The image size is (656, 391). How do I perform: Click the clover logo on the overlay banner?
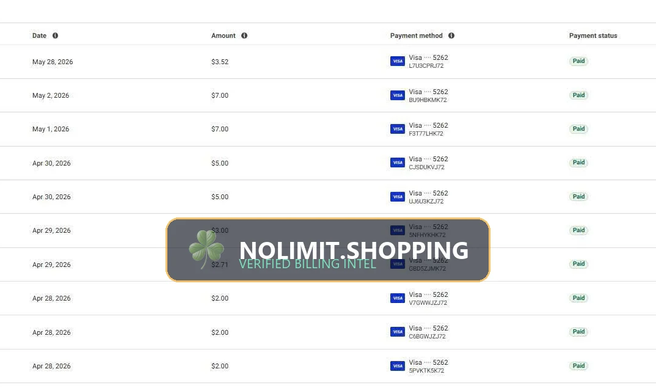[x=206, y=249]
